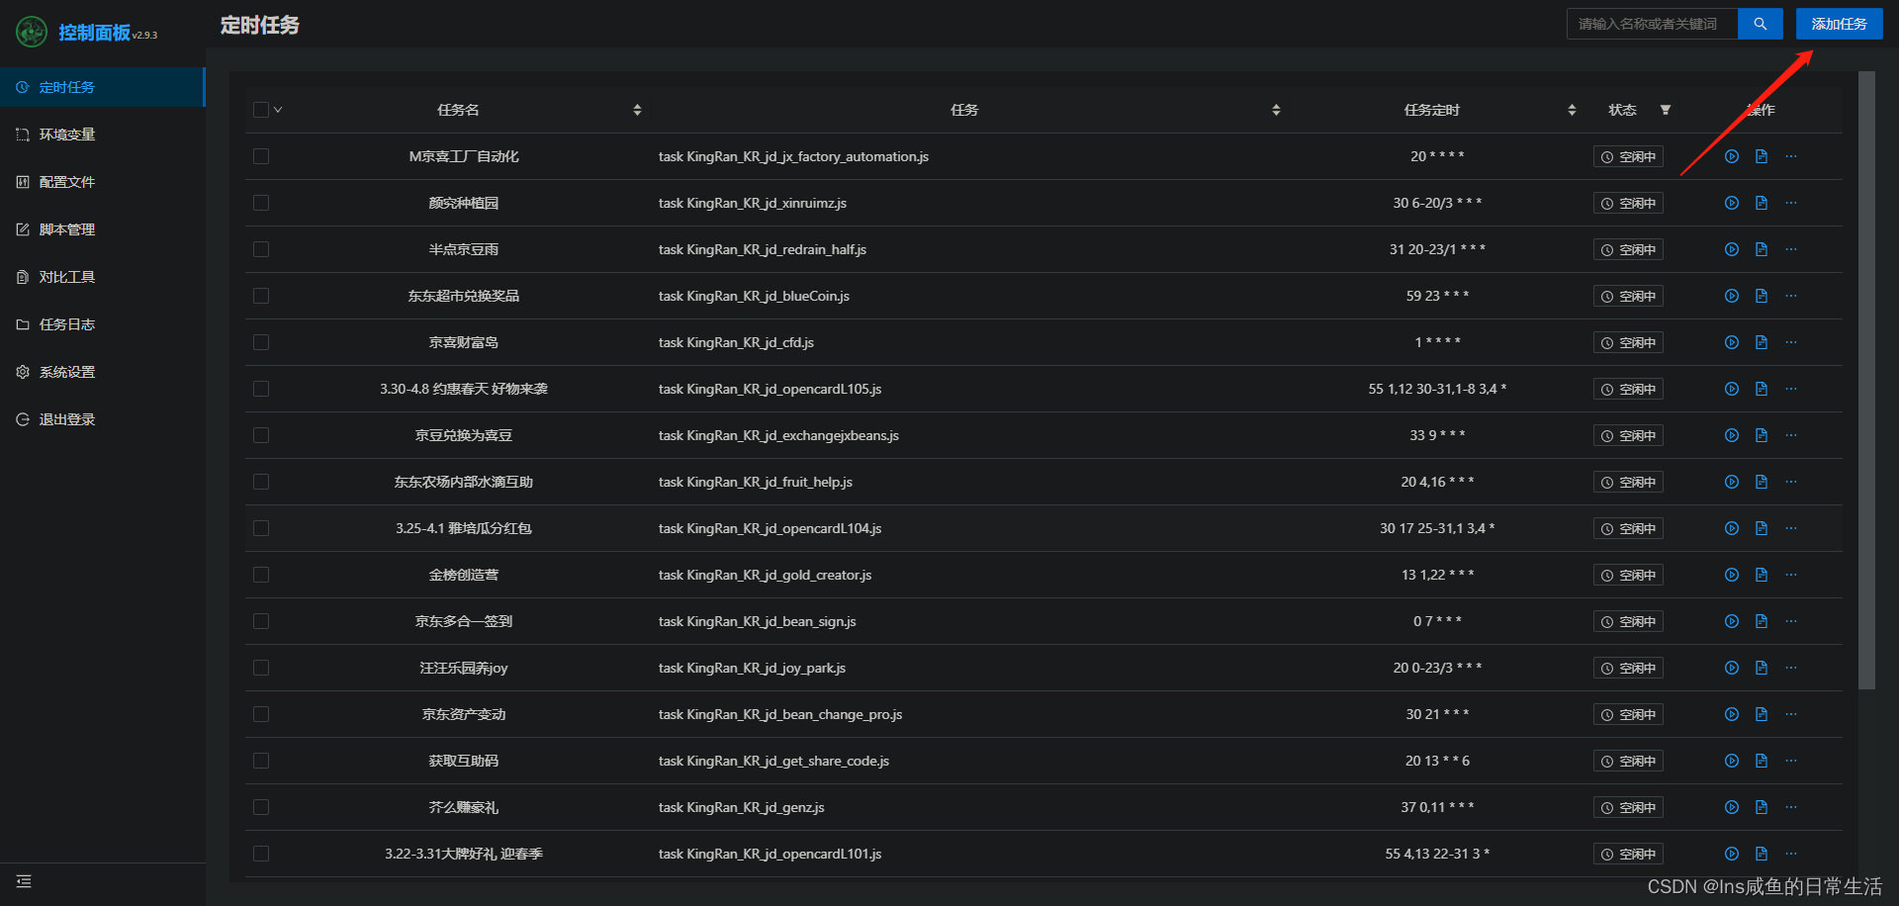Run the M京喜工厂自动化 task
The image size is (1899, 906).
[1731, 156]
